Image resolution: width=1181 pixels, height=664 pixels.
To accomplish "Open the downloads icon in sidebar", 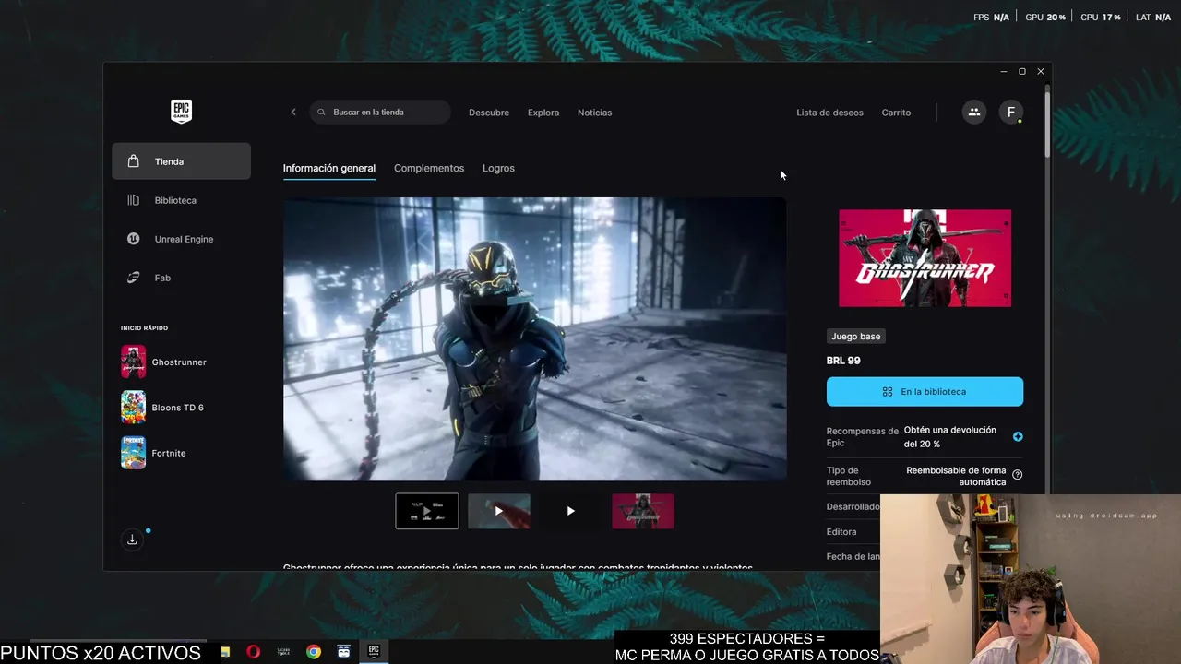I will (x=132, y=539).
